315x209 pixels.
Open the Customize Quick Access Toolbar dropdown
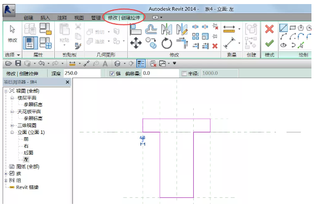click(x=174, y=63)
